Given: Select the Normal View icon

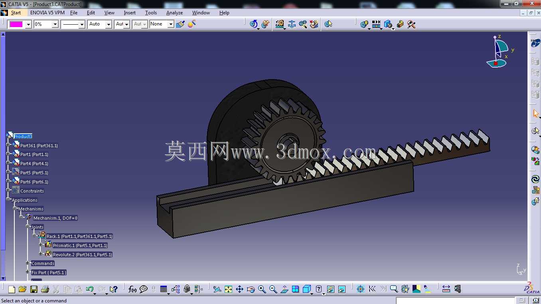Looking at the screenshot, I should (284, 289).
